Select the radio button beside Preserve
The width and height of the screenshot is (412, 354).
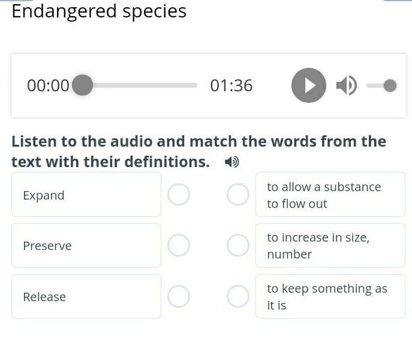tap(179, 245)
